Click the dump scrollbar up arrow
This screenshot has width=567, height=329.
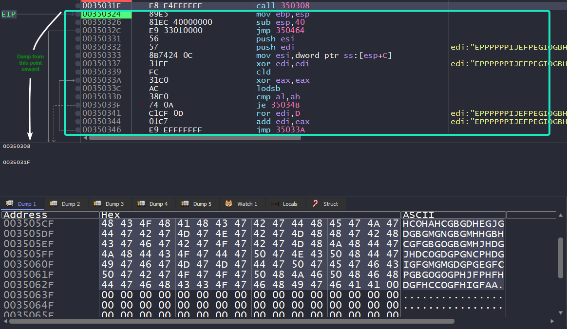click(560, 215)
